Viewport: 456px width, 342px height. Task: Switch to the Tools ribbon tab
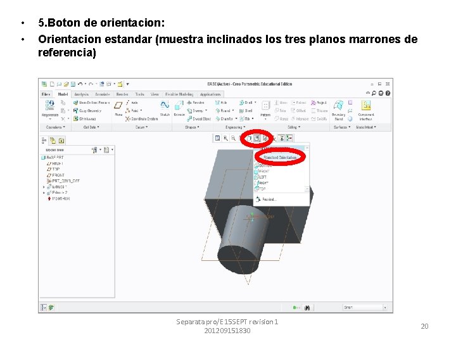[139, 94]
